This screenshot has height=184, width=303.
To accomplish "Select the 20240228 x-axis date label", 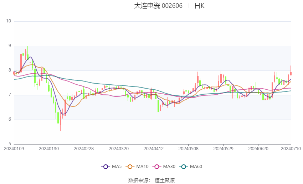I will [84, 149].
